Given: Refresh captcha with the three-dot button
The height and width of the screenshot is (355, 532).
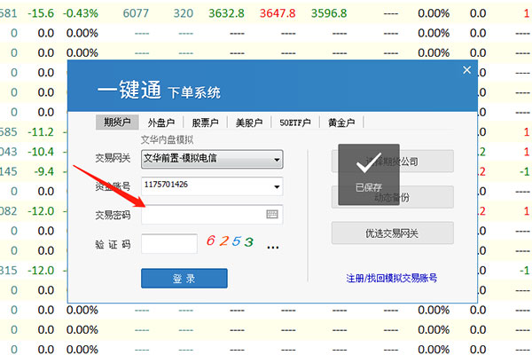Looking at the screenshot, I should (x=273, y=247).
